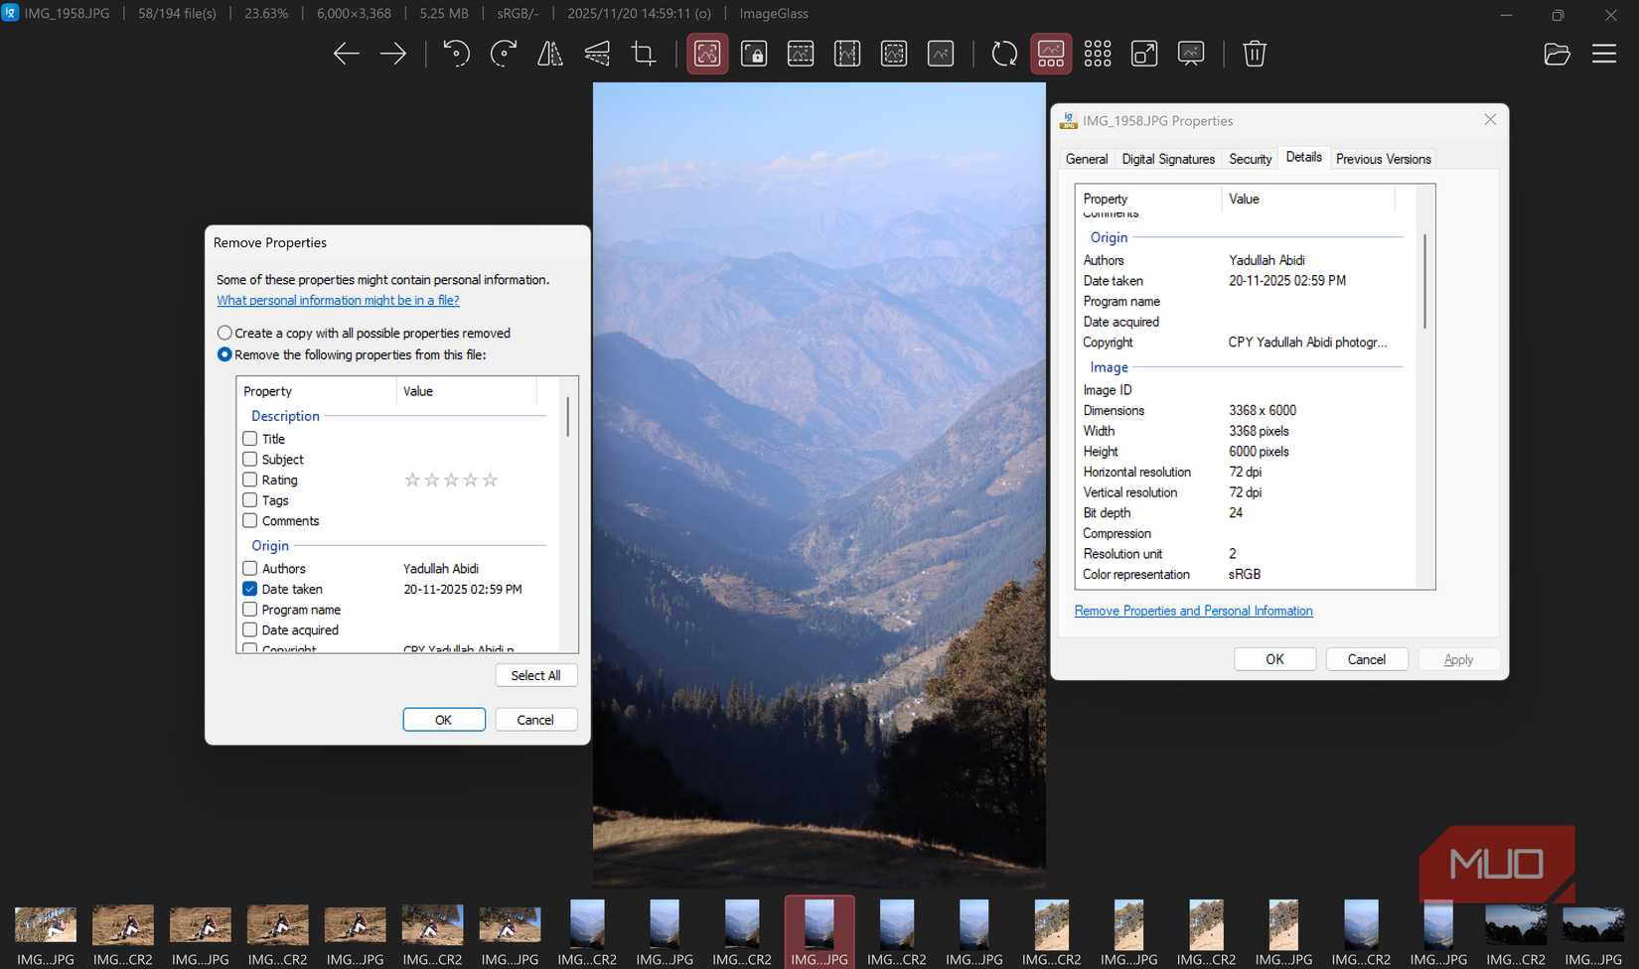Open the Remove Properties and Personal Information link

1192,610
